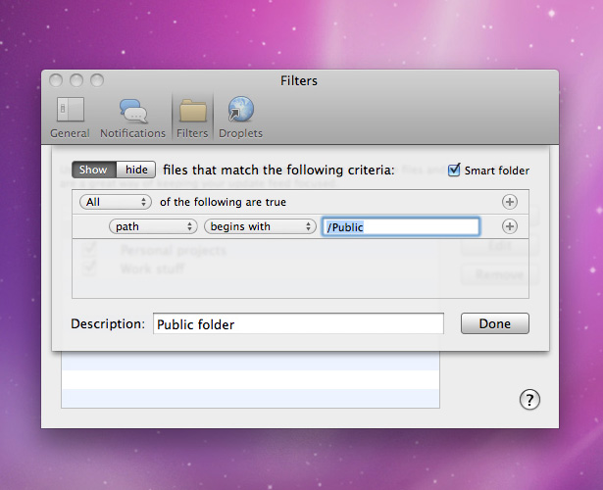This screenshot has width=603, height=490.
Task: Click the Done button
Action: [x=495, y=323]
